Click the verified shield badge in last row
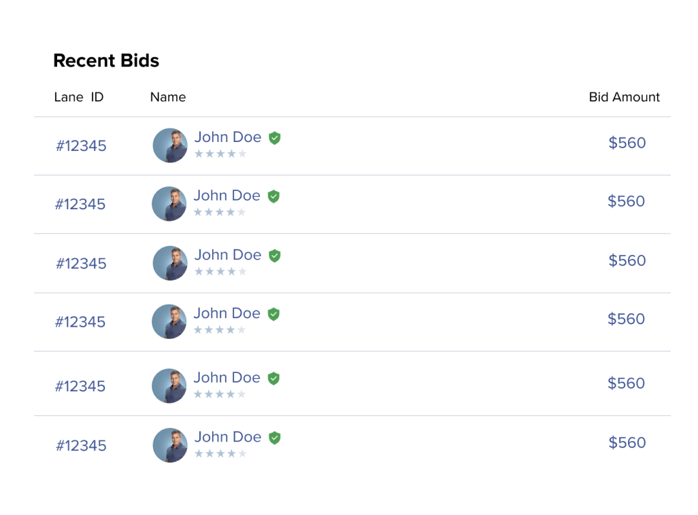Viewport: 698px width, 515px height. tap(275, 438)
